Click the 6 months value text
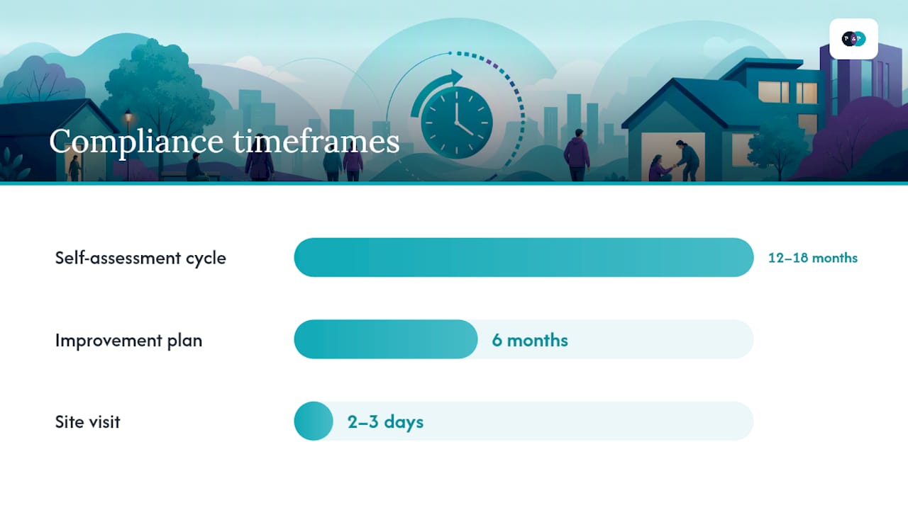This screenshot has width=908, height=510. coord(530,340)
